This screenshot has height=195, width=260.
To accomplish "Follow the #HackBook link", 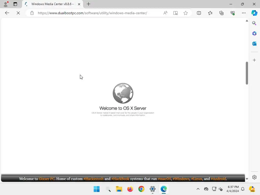I will (x=120, y=179).
